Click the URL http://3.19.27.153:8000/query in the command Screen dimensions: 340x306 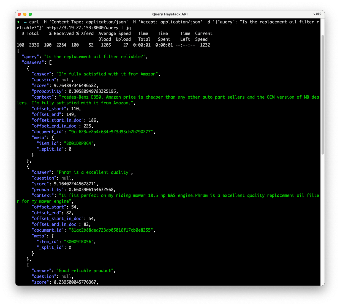click(82, 28)
